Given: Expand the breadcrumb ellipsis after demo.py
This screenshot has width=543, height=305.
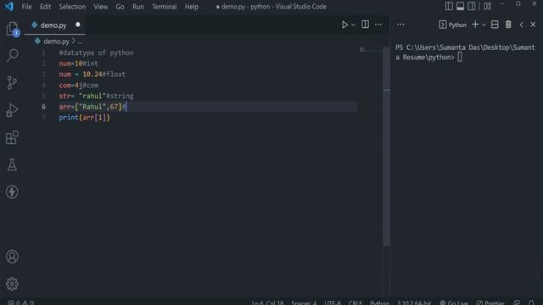Looking at the screenshot, I should click(80, 42).
